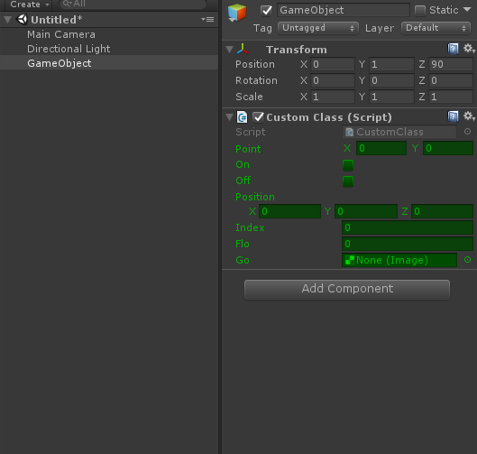Disable the Custom Class script component checkbox

(x=258, y=117)
